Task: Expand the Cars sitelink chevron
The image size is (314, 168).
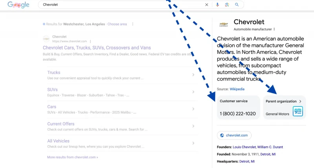Action: coord(193,109)
